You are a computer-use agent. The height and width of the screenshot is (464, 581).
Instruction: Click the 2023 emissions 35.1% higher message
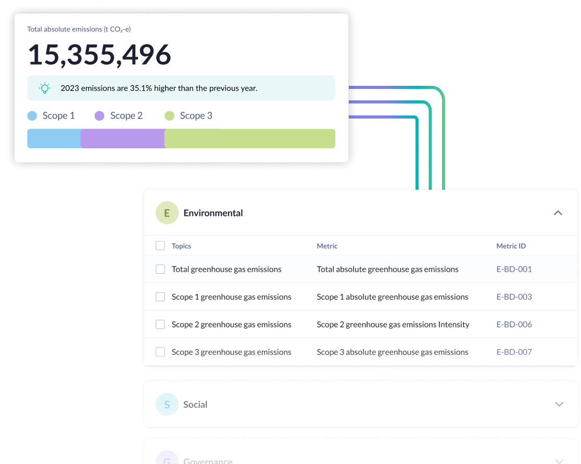pos(159,88)
